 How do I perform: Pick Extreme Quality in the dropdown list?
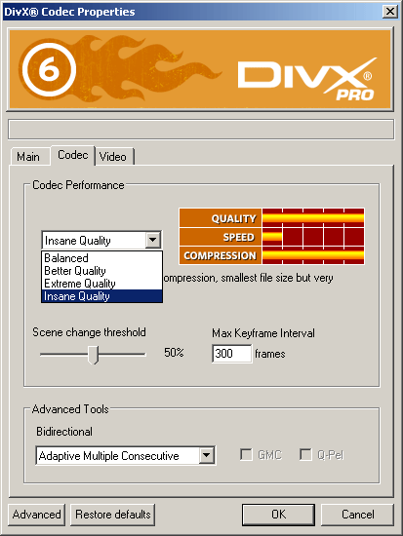[x=101, y=283]
